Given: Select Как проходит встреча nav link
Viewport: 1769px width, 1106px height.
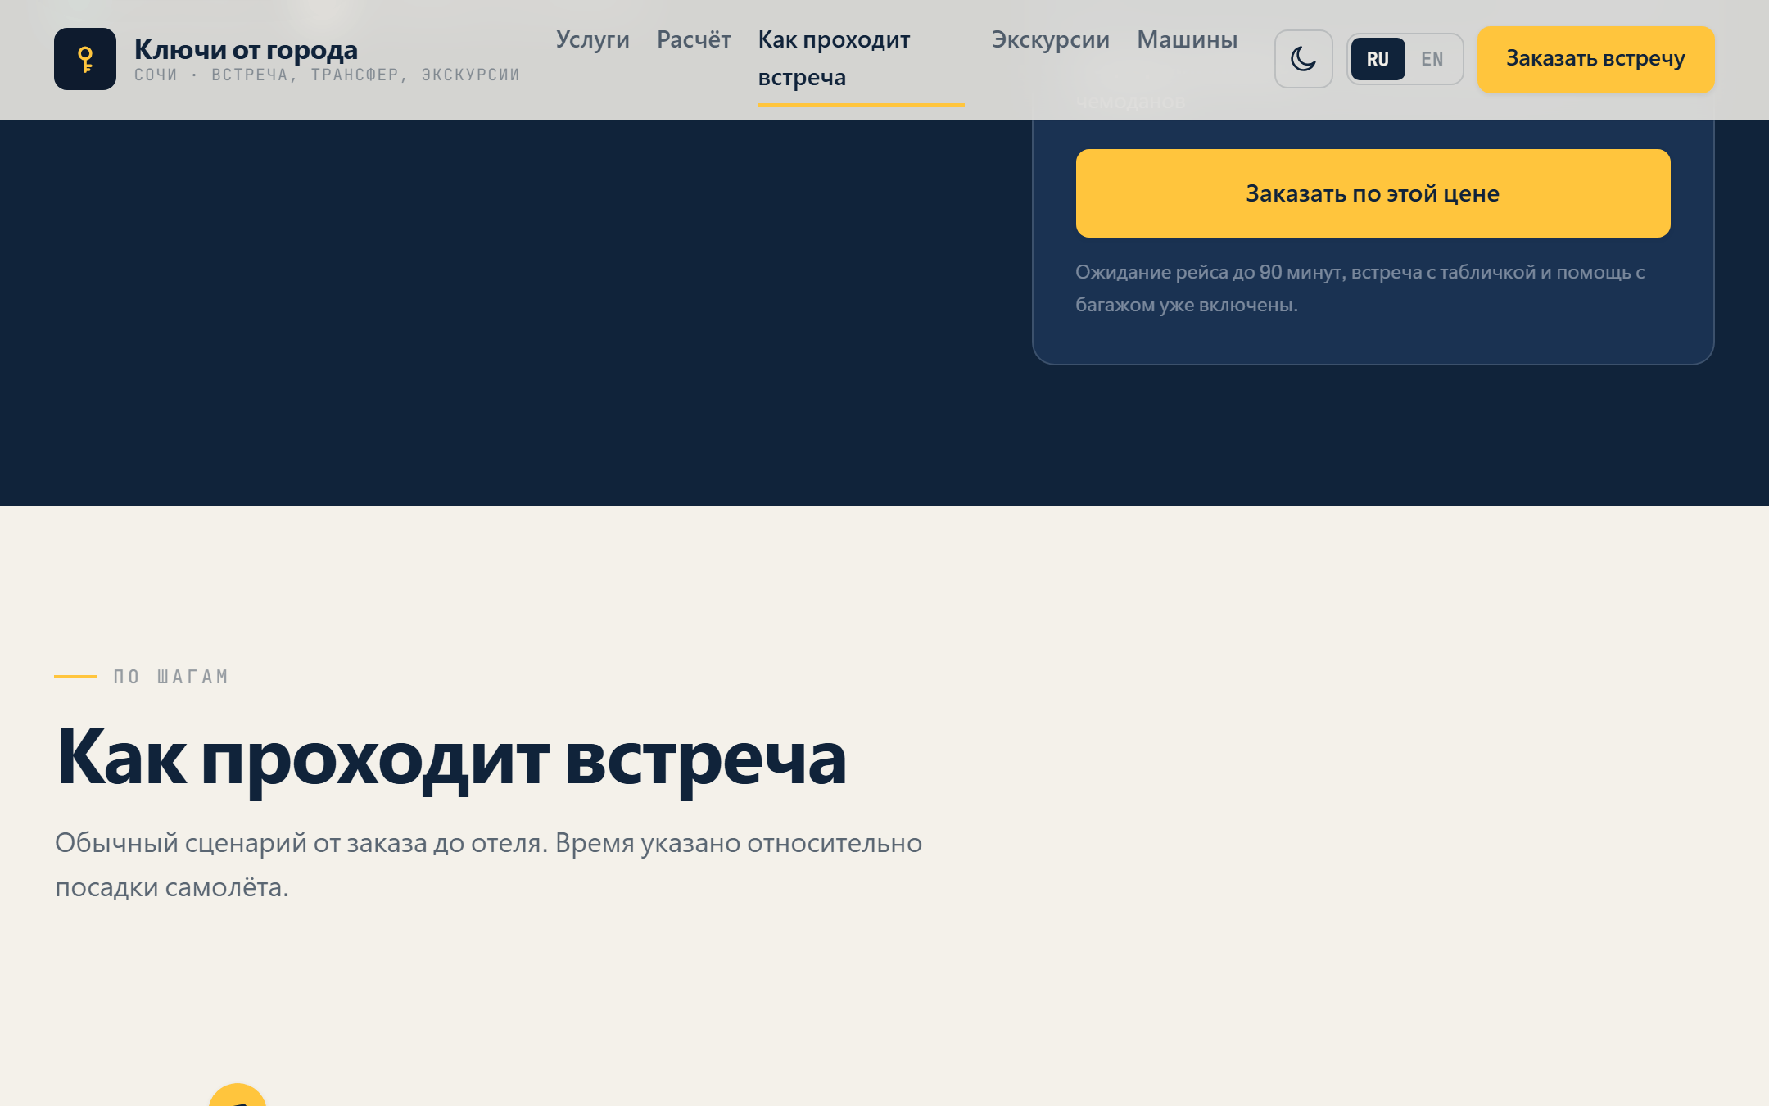Looking at the screenshot, I should click(x=860, y=59).
